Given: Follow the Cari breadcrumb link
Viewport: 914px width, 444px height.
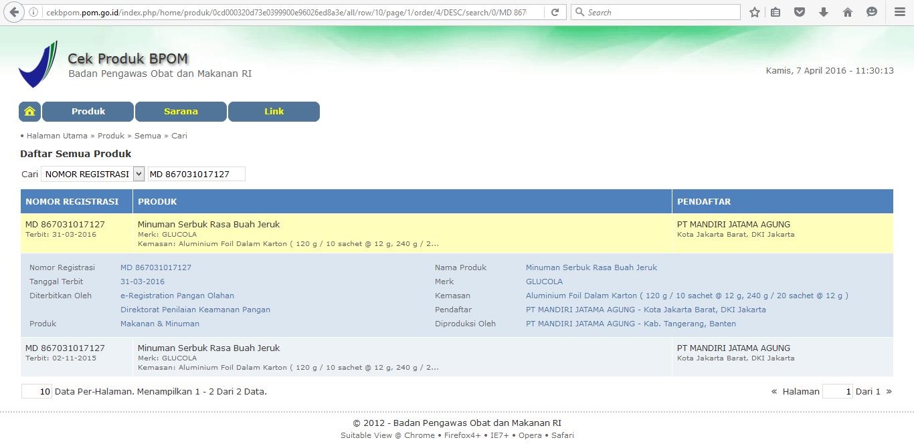Looking at the screenshot, I should (x=179, y=136).
